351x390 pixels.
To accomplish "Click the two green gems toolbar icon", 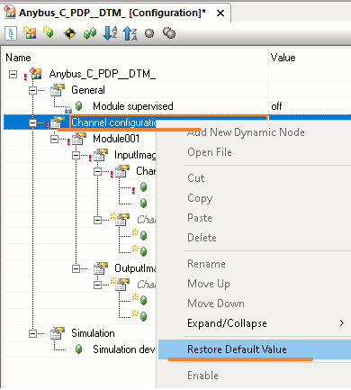I will tap(90, 33).
